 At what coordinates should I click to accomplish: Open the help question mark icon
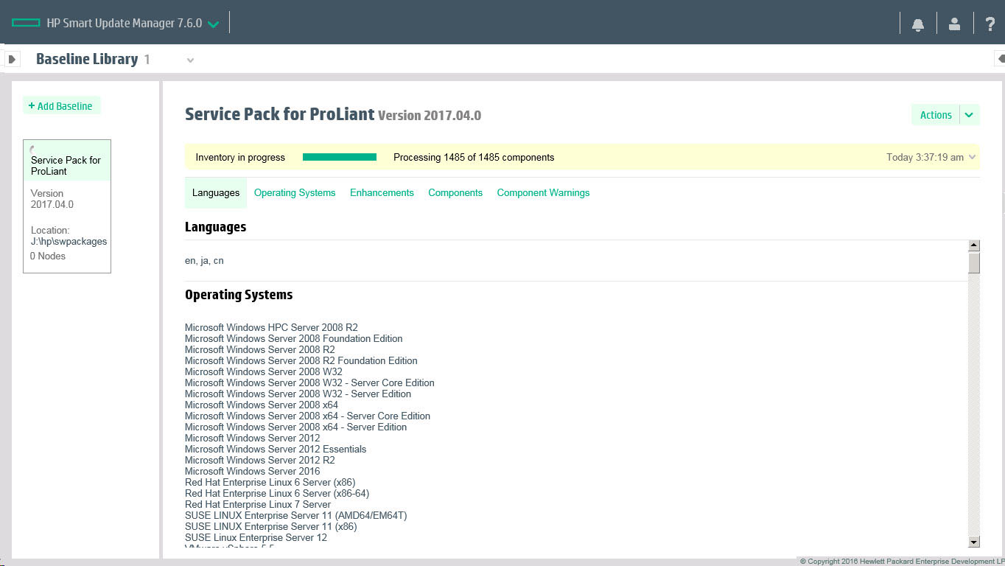pyautogui.click(x=990, y=24)
